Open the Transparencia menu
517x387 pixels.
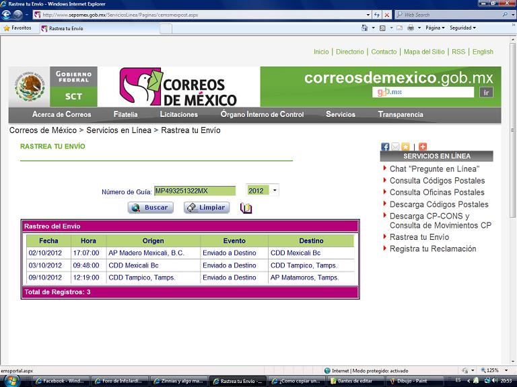[x=401, y=114]
